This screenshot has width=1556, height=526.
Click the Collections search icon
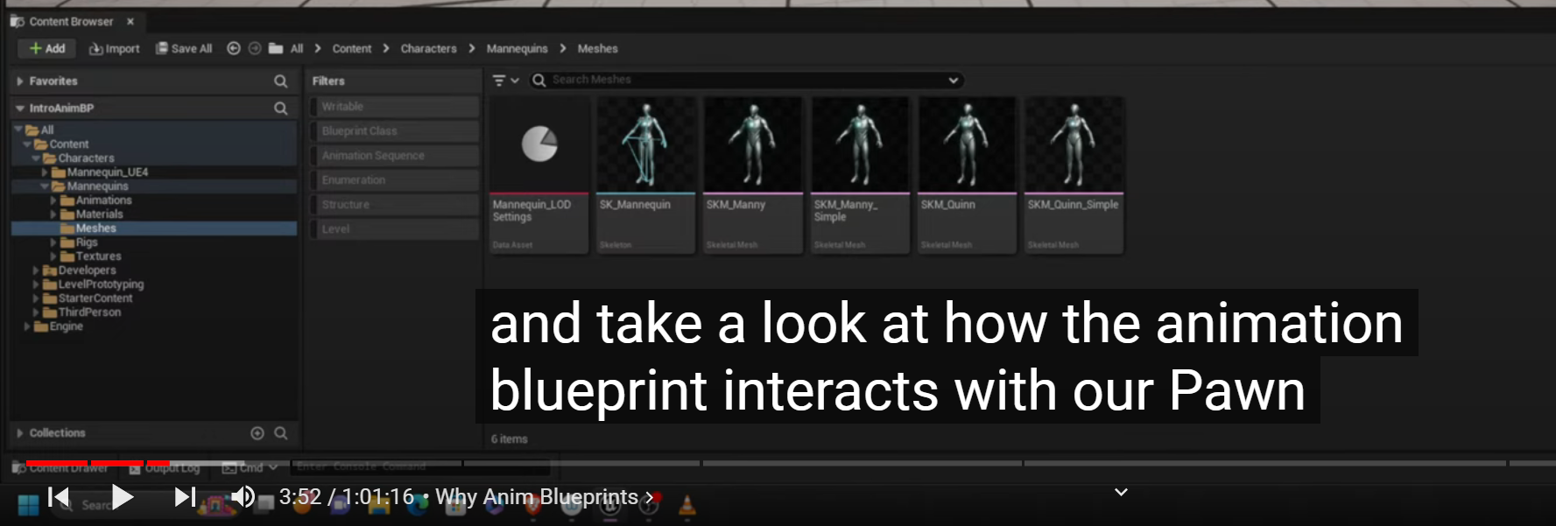pos(281,433)
